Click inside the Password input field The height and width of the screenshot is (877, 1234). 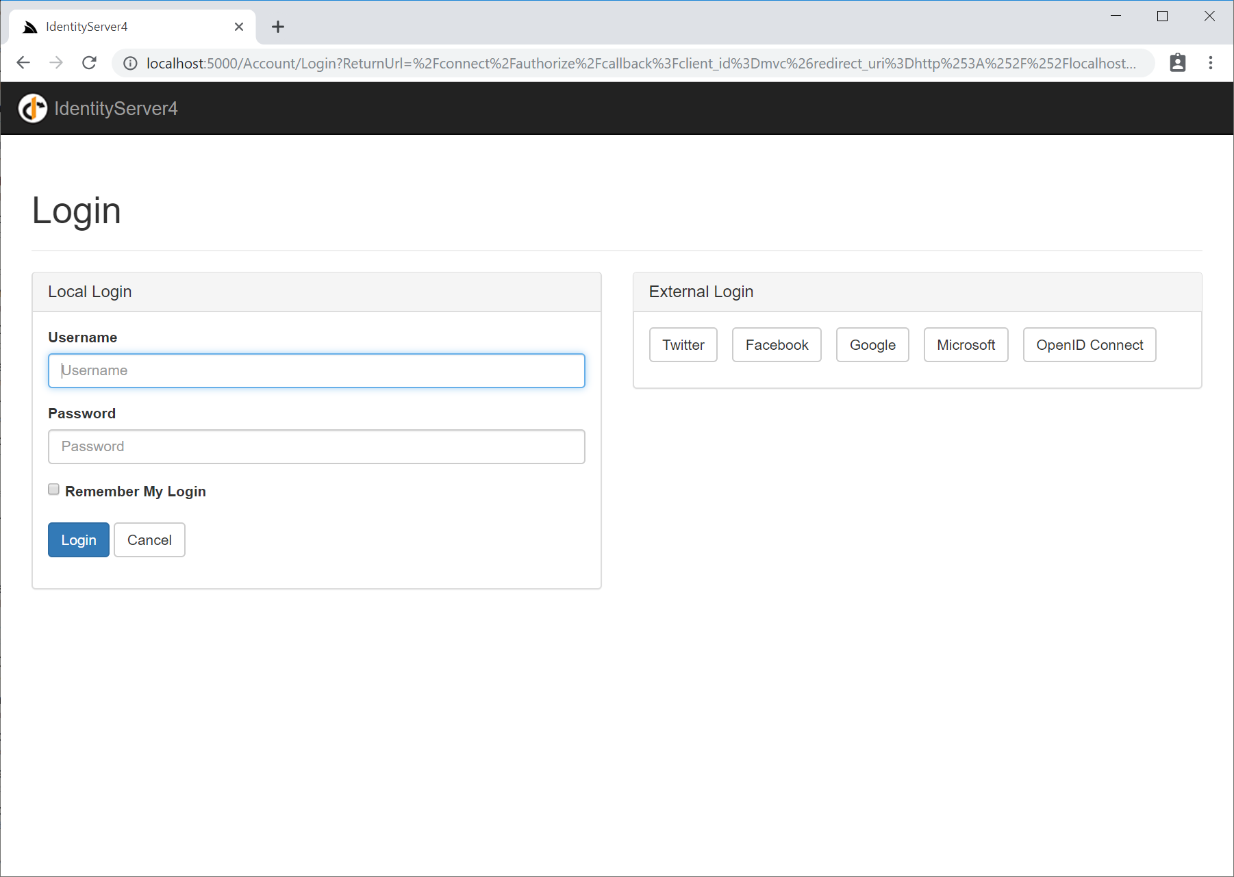(316, 446)
